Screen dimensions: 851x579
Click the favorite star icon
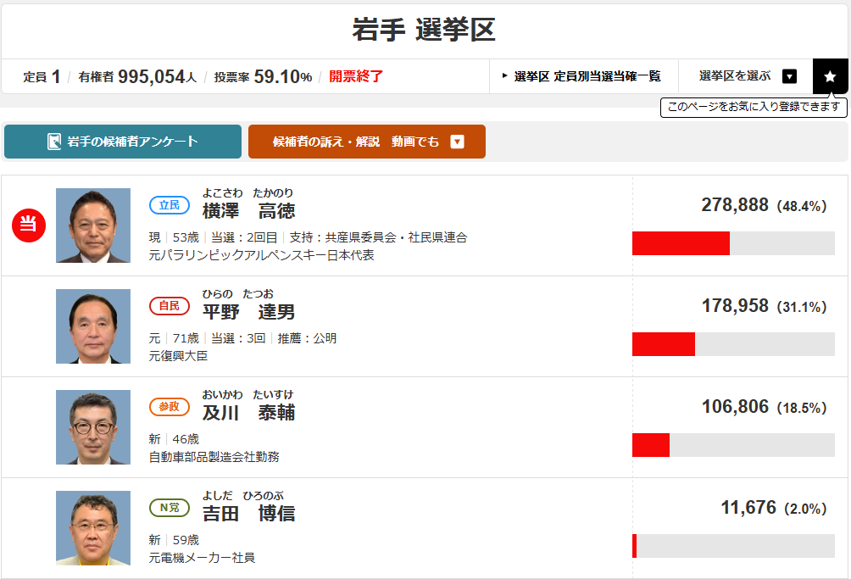(x=830, y=76)
